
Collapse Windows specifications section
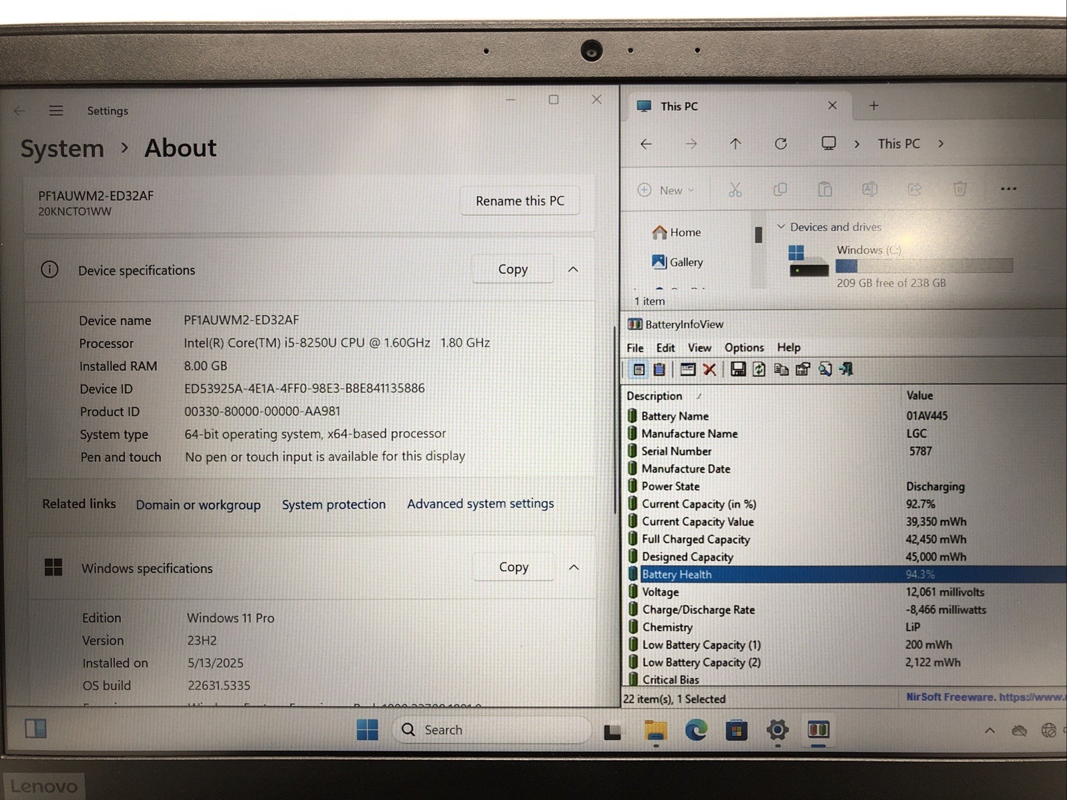point(574,567)
